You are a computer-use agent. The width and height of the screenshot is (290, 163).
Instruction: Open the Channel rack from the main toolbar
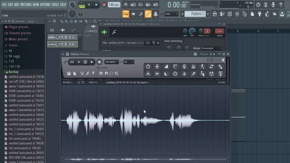click(230, 14)
